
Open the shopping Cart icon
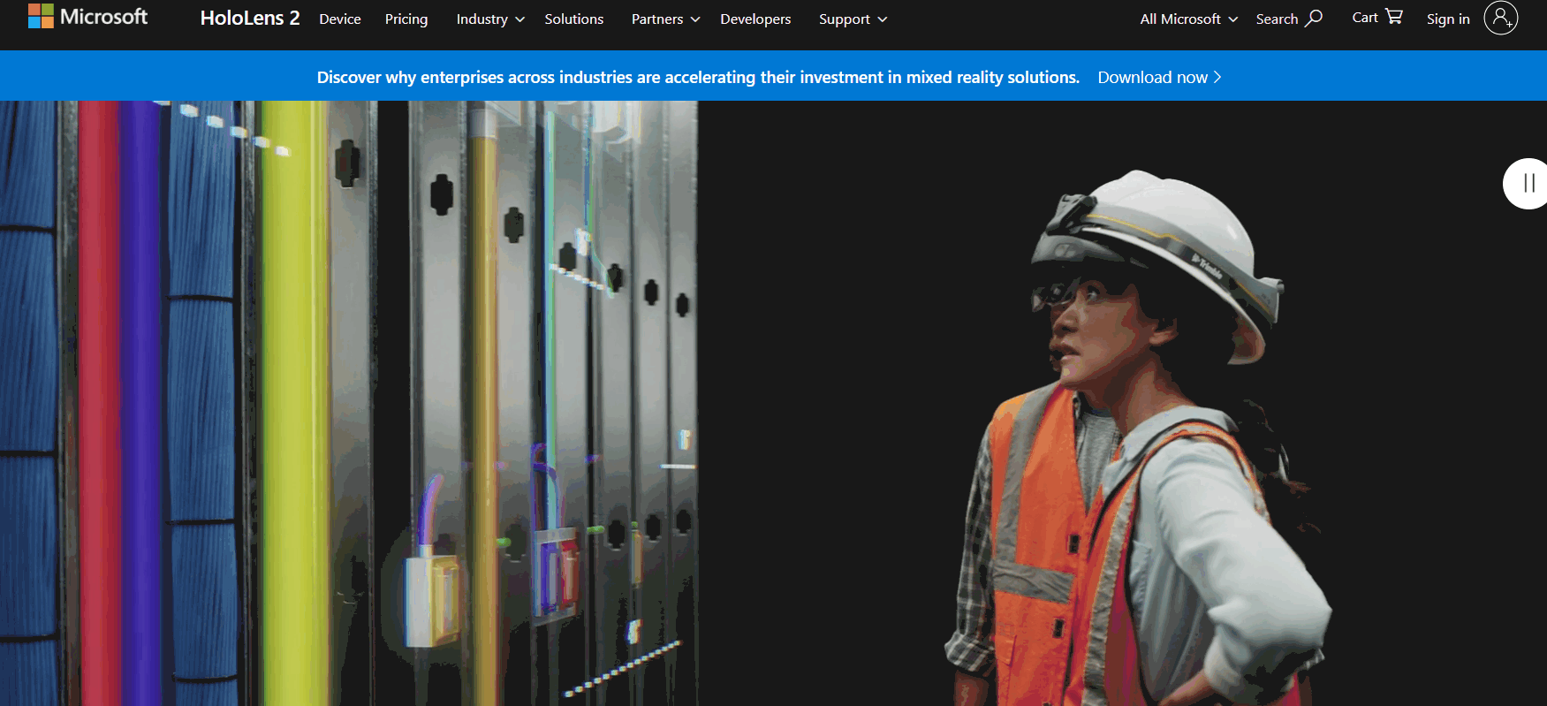pos(1394,17)
